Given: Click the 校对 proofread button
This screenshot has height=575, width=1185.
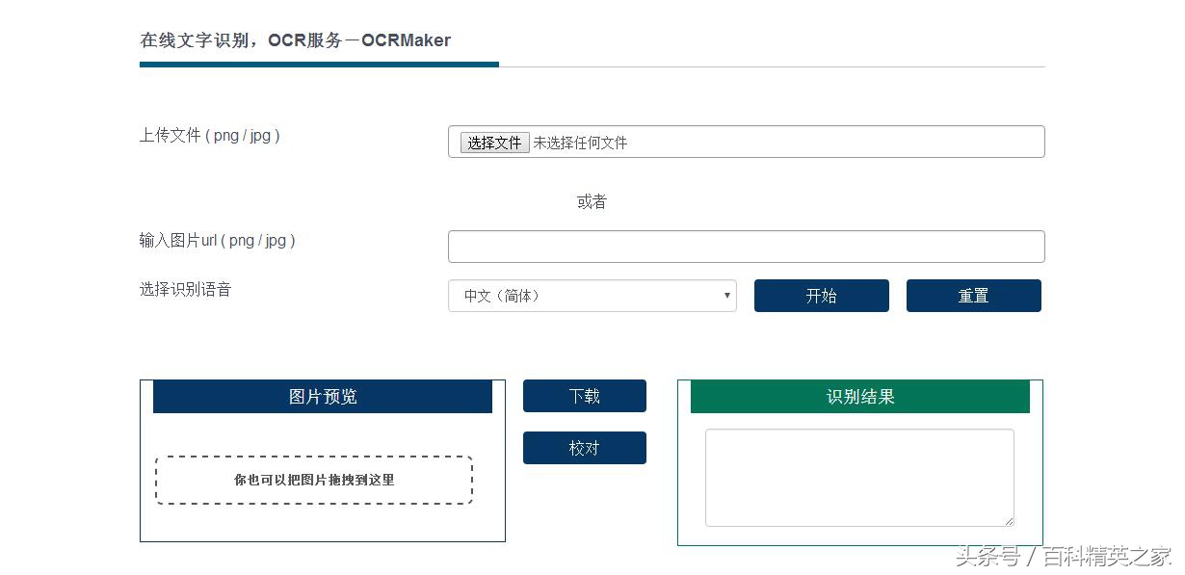Looking at the screenshot, I should pos(584,447).
